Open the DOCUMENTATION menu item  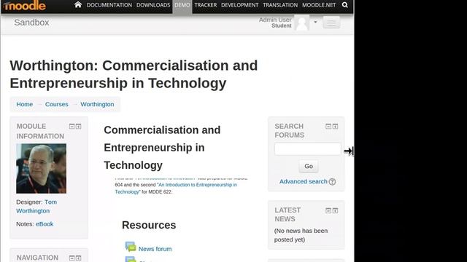pyautogui.click(x=109, y=5)
